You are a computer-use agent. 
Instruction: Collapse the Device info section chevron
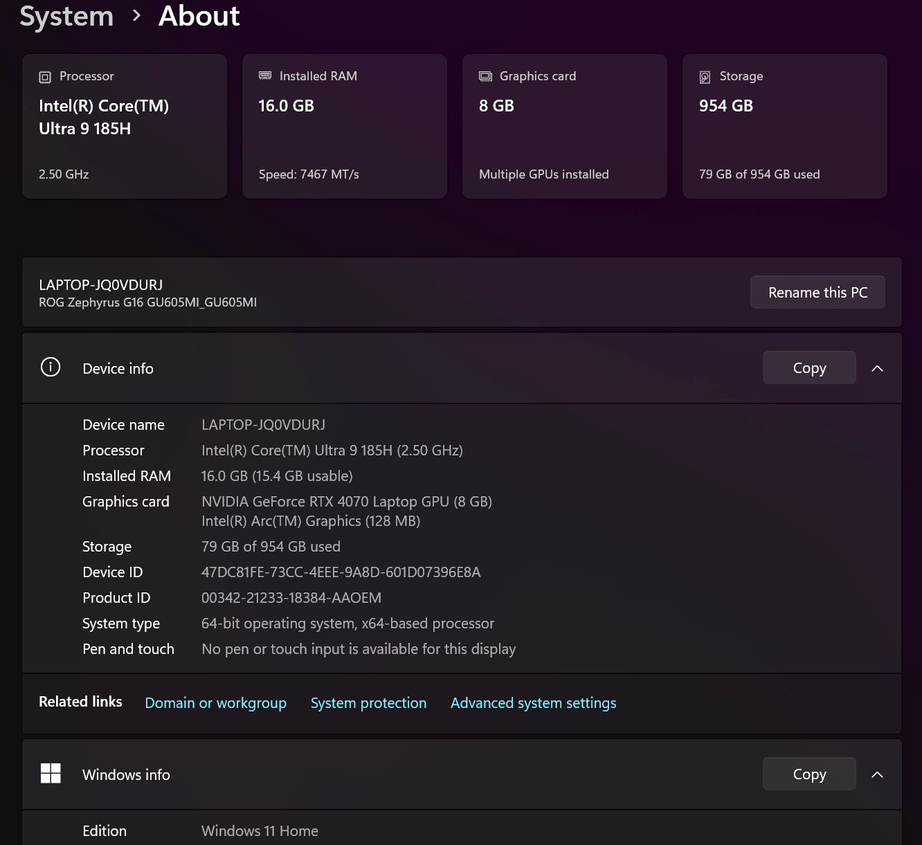coord(877,368)
